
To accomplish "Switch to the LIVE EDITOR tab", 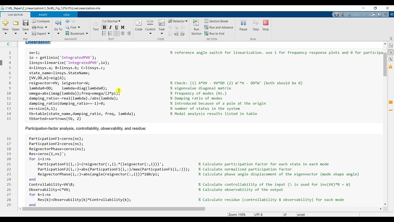I will pyautogui.click(x=15, y=15).
